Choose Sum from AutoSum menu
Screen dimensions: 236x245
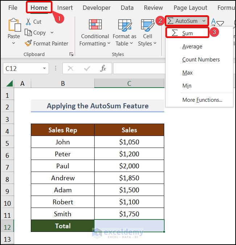click(187, 33)
